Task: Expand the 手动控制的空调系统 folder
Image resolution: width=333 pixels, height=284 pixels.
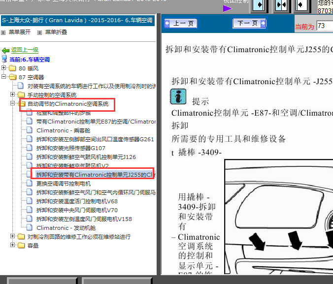Action: click(12, 94)
